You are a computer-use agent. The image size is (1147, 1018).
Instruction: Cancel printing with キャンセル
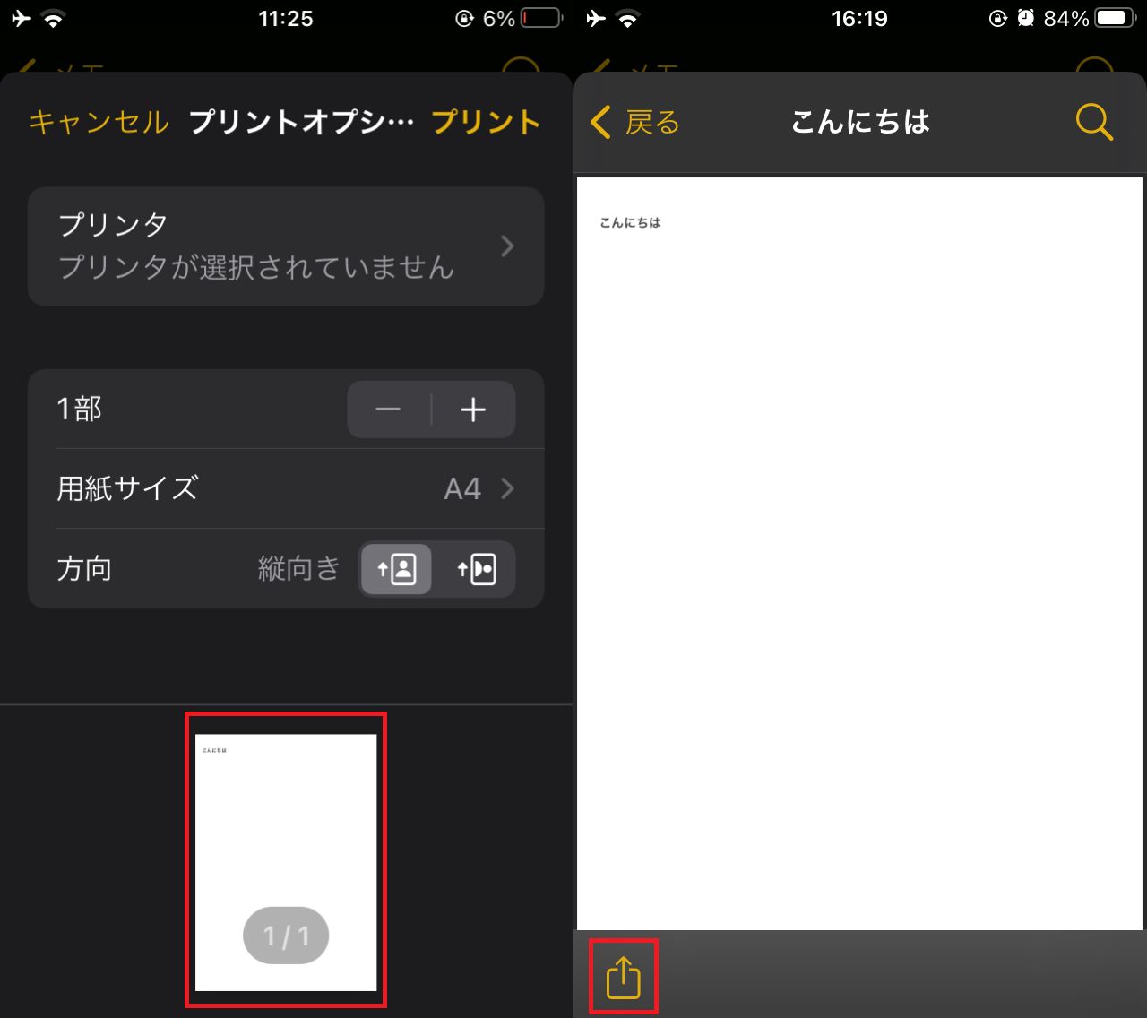point(99,122)
